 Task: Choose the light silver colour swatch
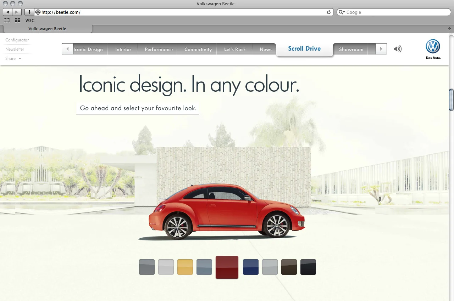point(166,267)
